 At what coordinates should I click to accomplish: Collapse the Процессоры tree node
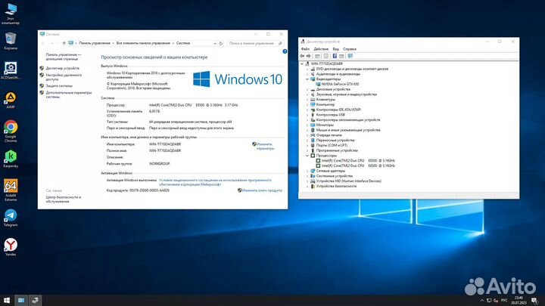pos(307,156)
